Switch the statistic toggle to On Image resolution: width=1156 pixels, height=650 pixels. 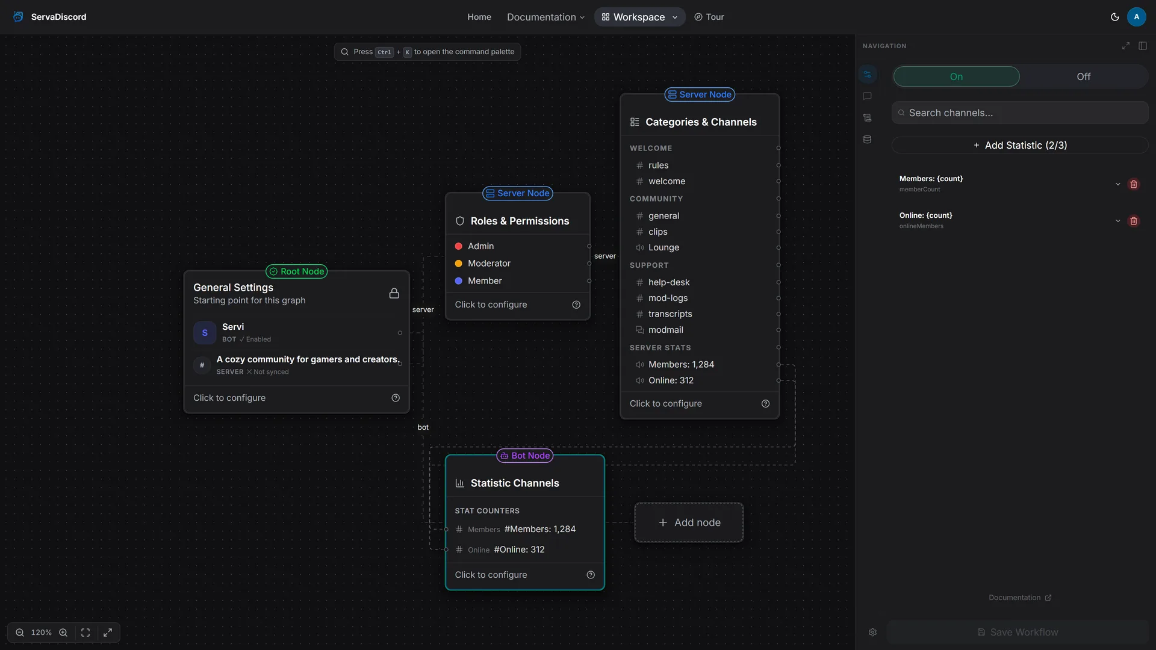point(956,76)
